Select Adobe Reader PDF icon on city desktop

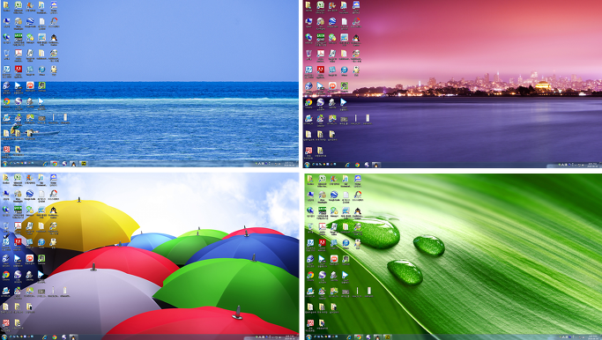321,54
